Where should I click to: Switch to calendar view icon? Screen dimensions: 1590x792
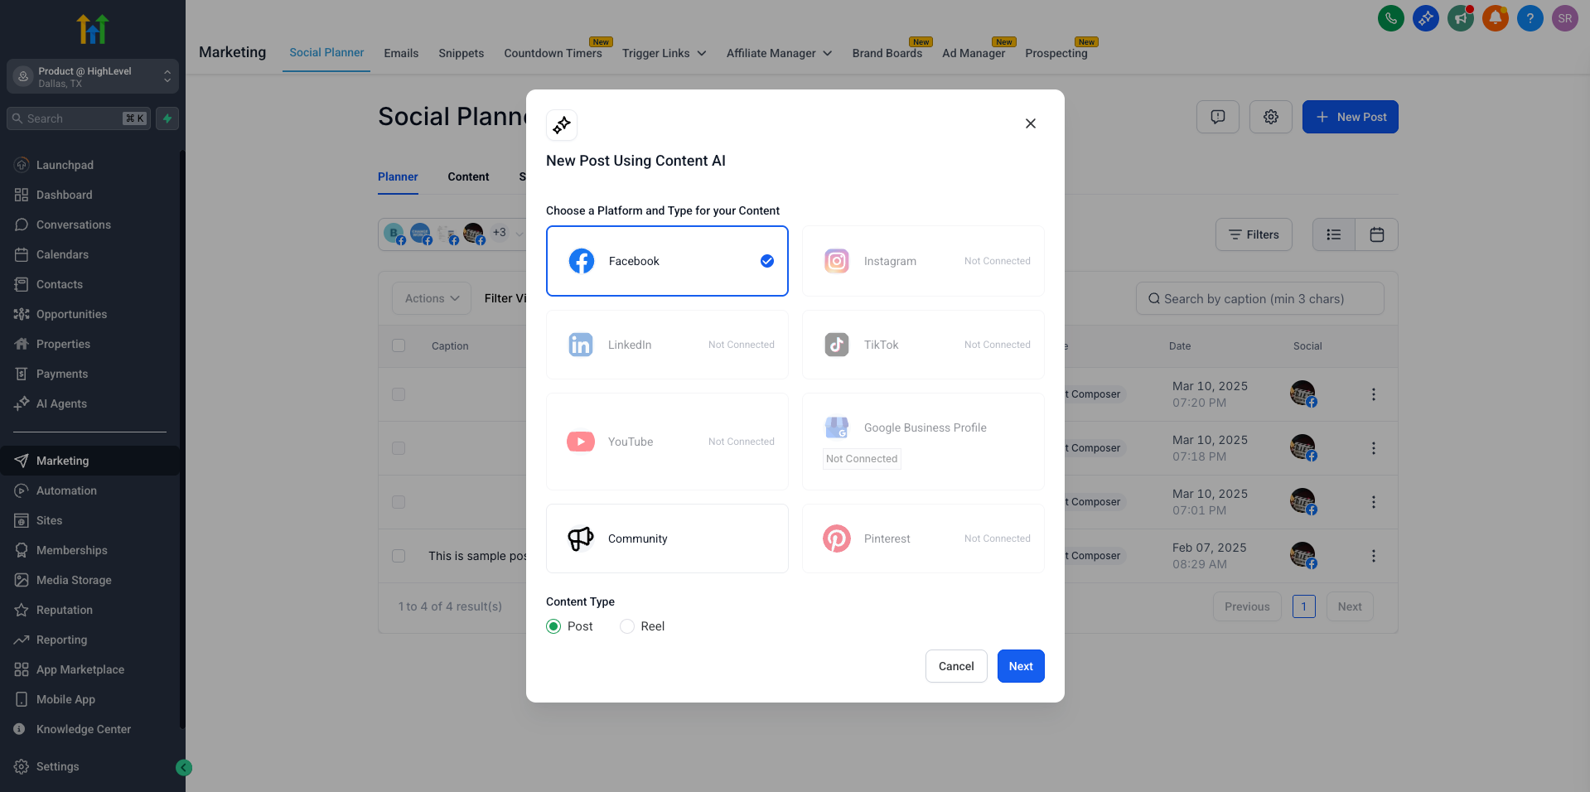[1377, 234]
